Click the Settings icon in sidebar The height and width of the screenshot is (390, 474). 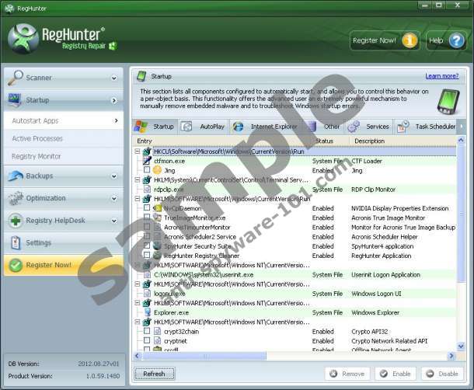coord(16,242)
